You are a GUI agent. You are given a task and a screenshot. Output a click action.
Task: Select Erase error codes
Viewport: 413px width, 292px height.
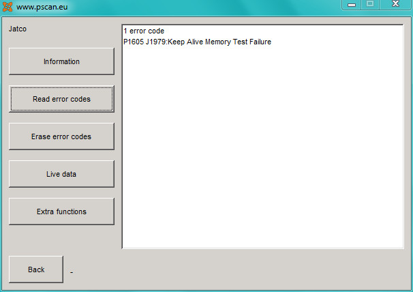(61, 136)
